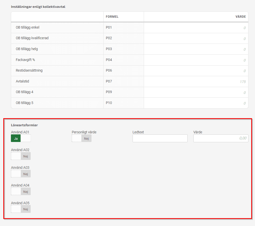Edit the value for OB tillägg kvalificerad
The image size is (255, 226).
(196, 38)
